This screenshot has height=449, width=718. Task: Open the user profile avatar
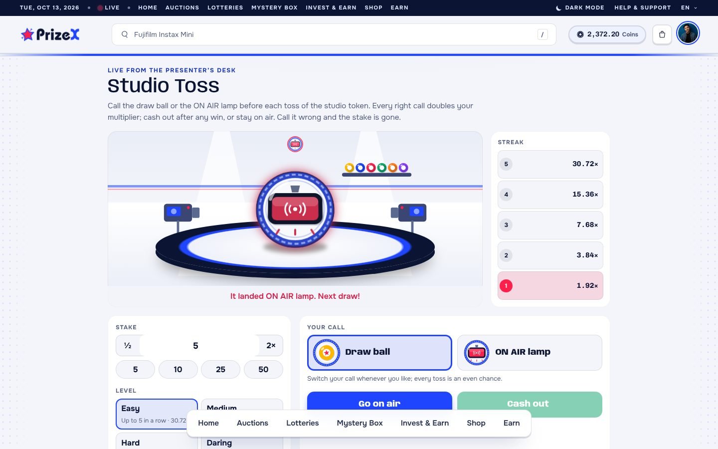tap(688, 33)
